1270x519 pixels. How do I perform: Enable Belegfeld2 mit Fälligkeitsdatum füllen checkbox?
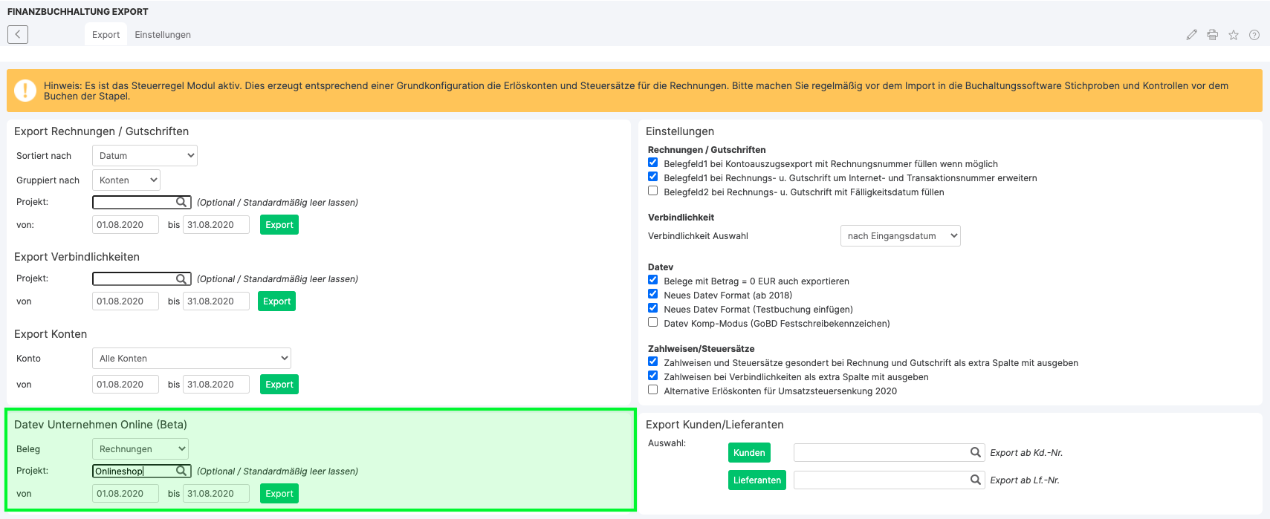(x=652, y=191)
